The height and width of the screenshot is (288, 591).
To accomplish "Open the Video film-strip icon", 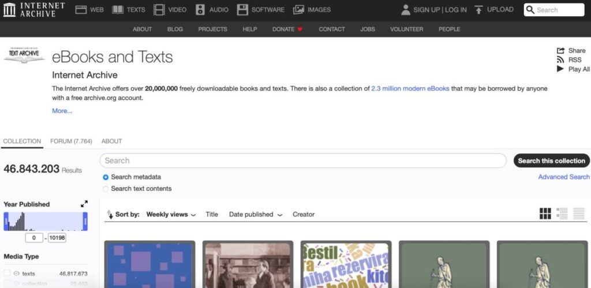I will 159,10.
